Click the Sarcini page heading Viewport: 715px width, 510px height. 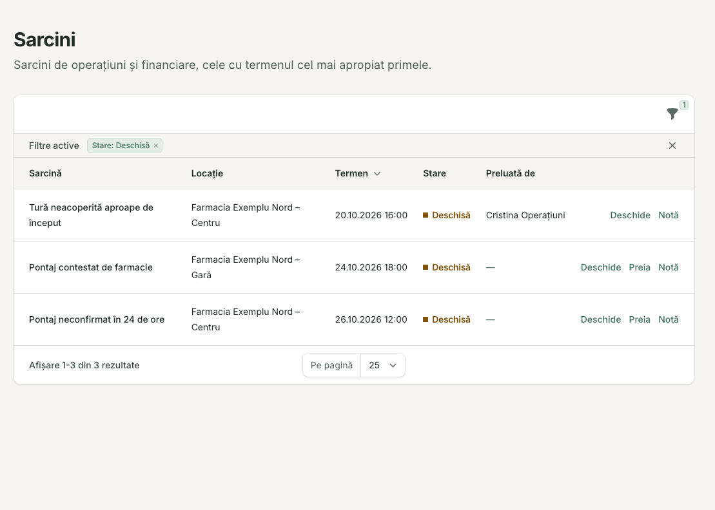click(x=44, y=40)
